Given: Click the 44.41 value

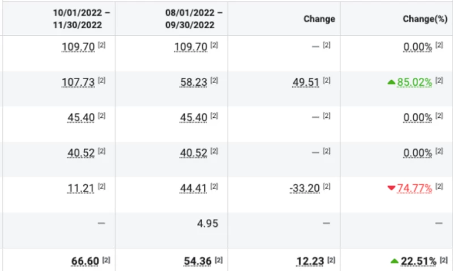Looking at the screenshot, I should click(x=193, y=188).
